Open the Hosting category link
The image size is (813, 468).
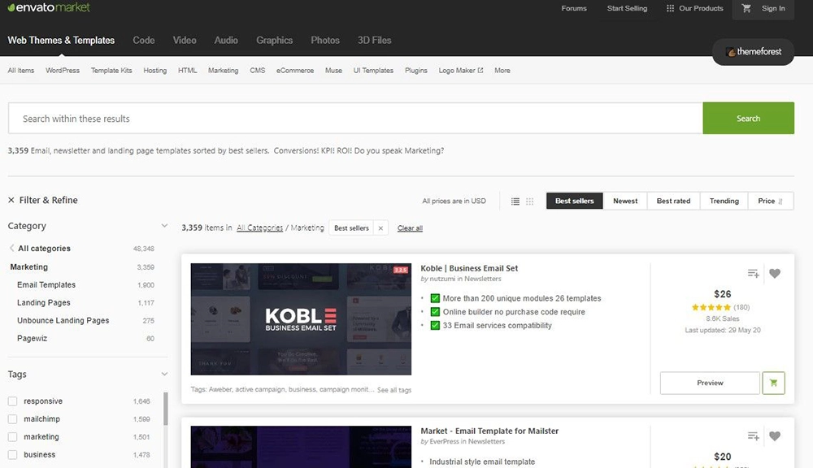(155, 71)
